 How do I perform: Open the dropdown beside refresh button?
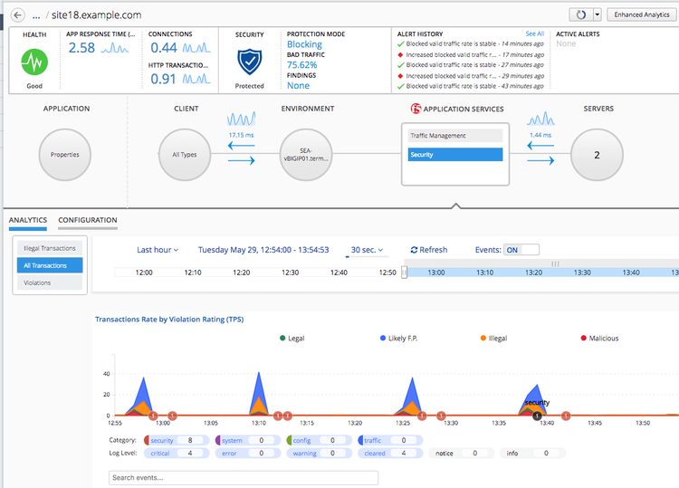click(598, 14)
